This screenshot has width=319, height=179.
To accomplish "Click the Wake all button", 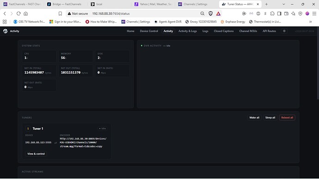I will coord(254,117).
